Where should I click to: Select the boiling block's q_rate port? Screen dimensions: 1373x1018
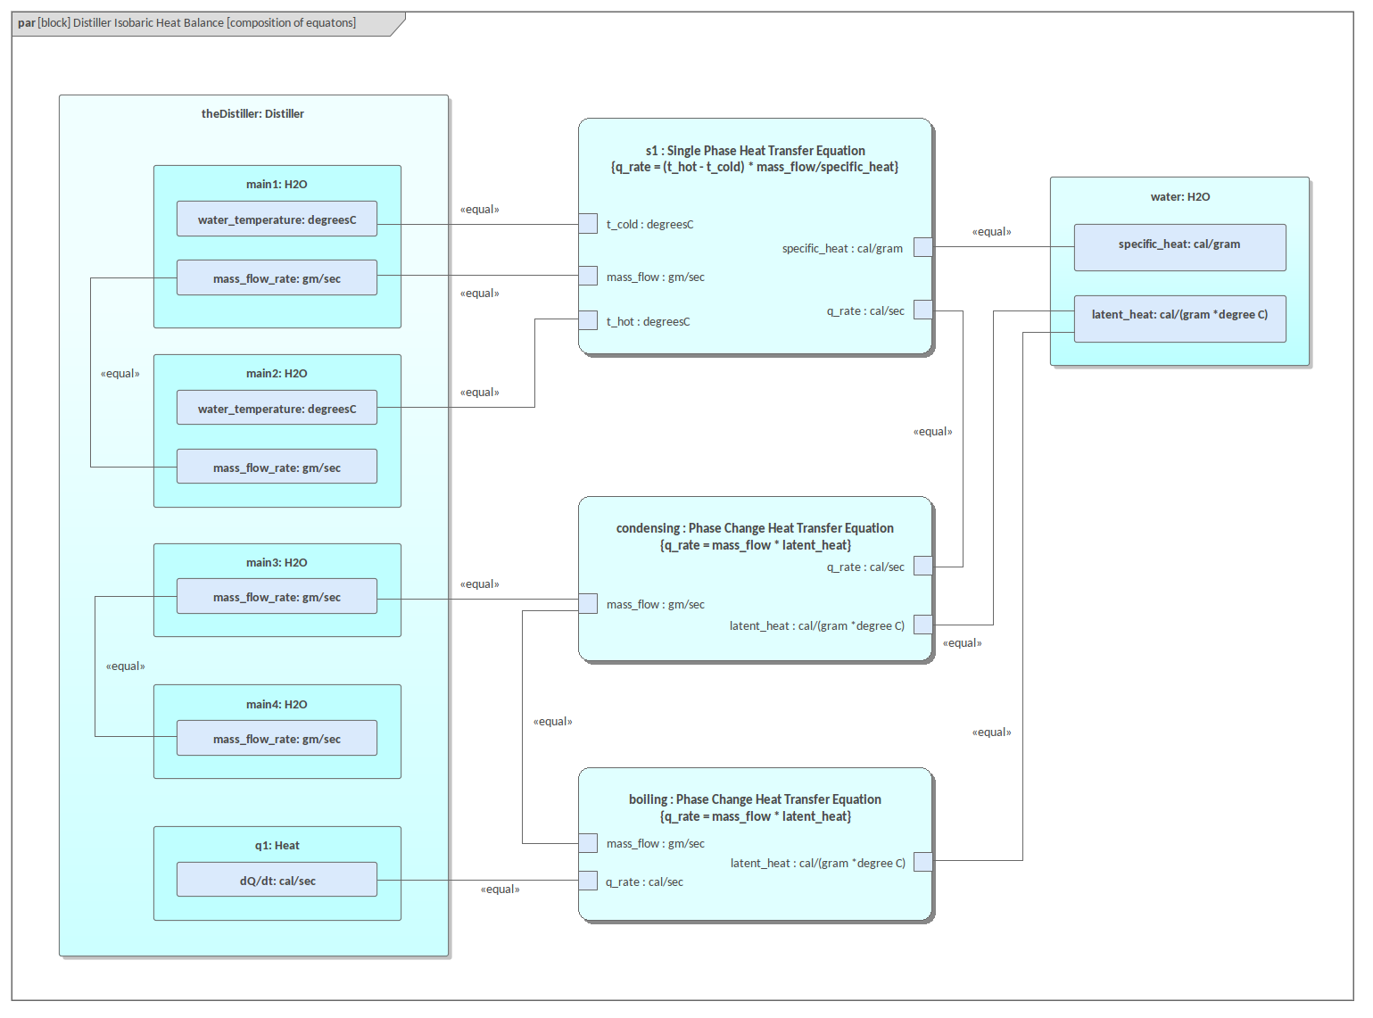[588, 881]
